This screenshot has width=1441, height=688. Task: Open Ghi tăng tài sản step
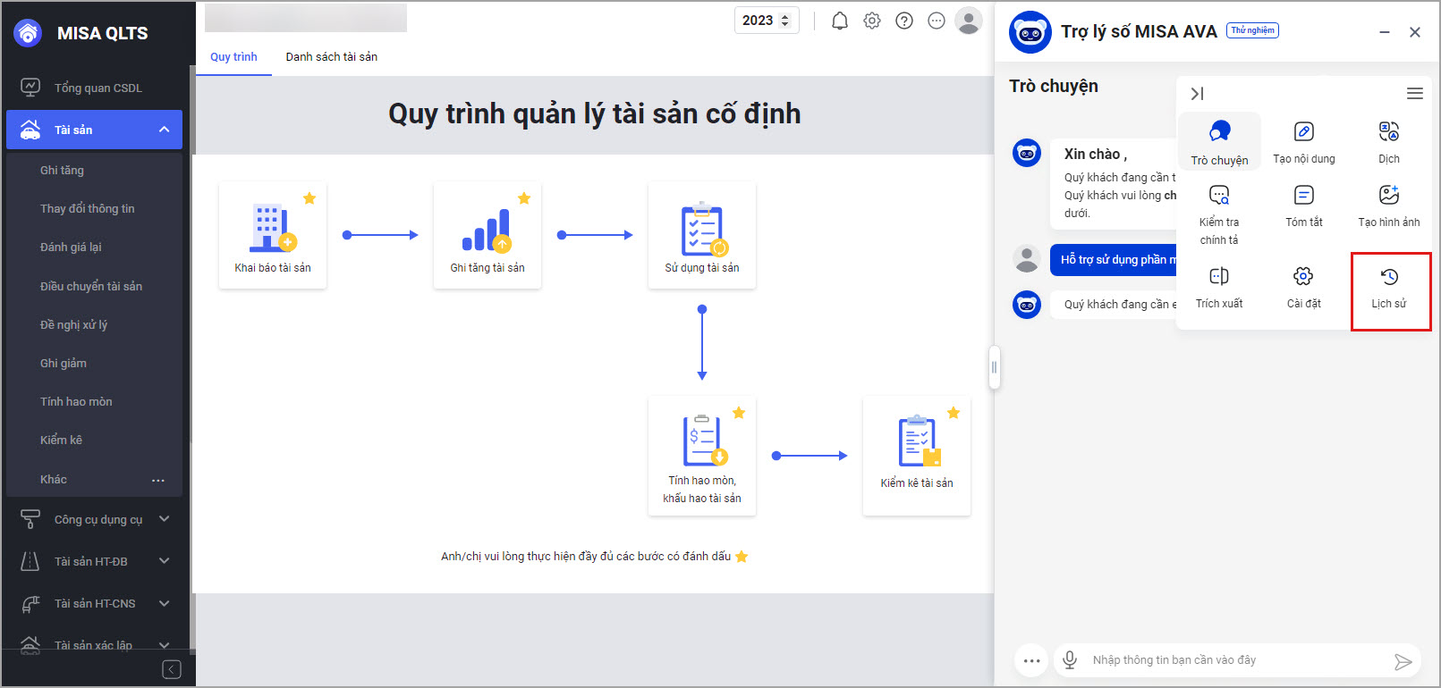(x=487, y=235)
